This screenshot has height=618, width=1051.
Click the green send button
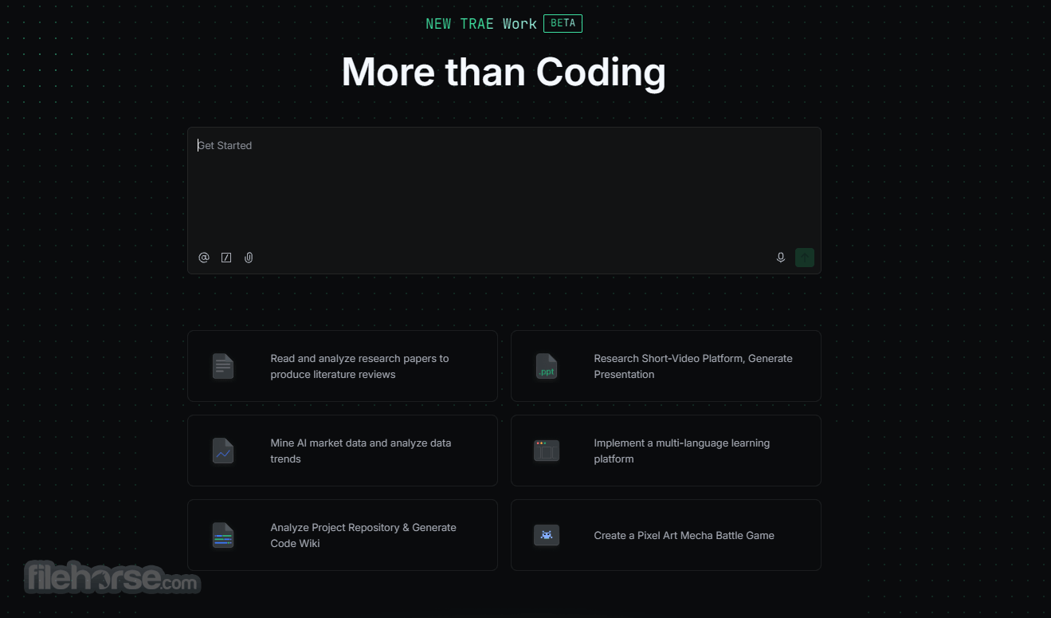pyautogui.click(x=805, y=258)
